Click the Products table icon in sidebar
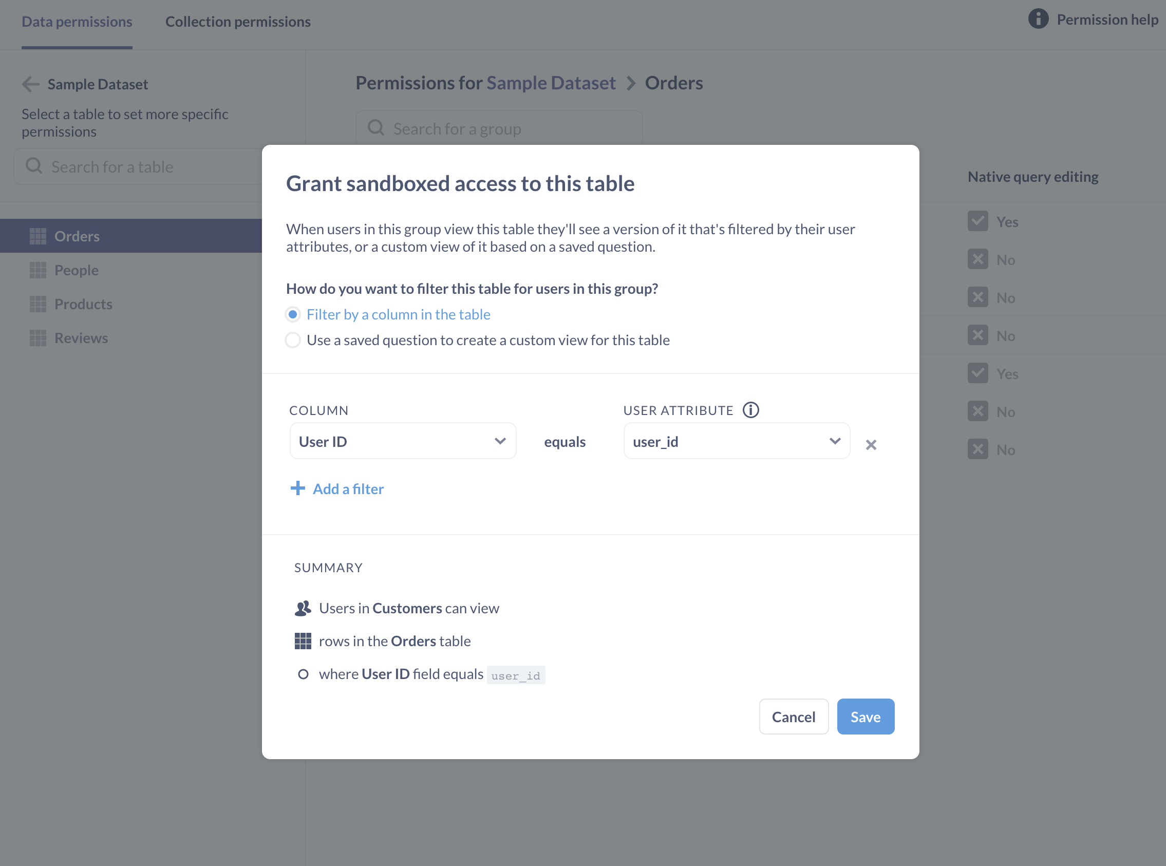The height and width of the screenshot is (866, 1166). tap(39, 304)
